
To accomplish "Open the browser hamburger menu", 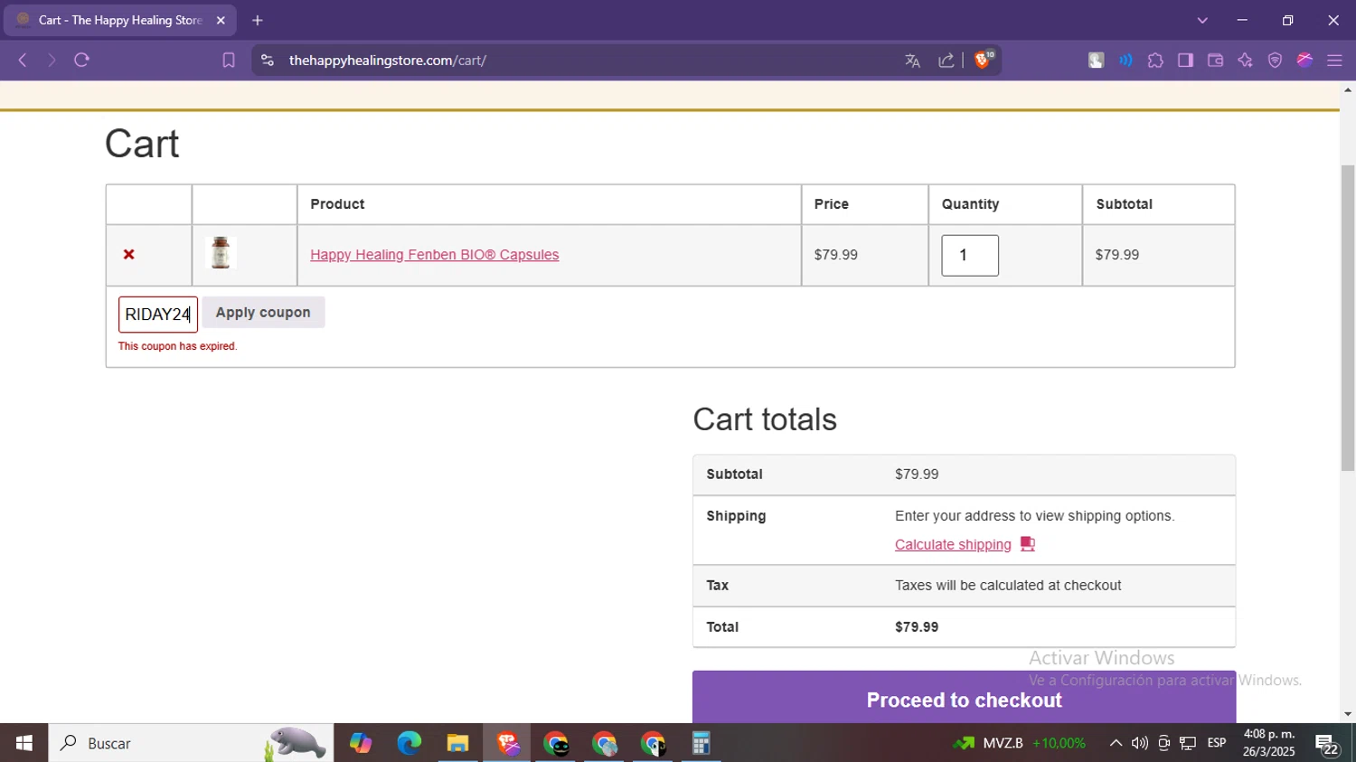I will click(1334, 61).
